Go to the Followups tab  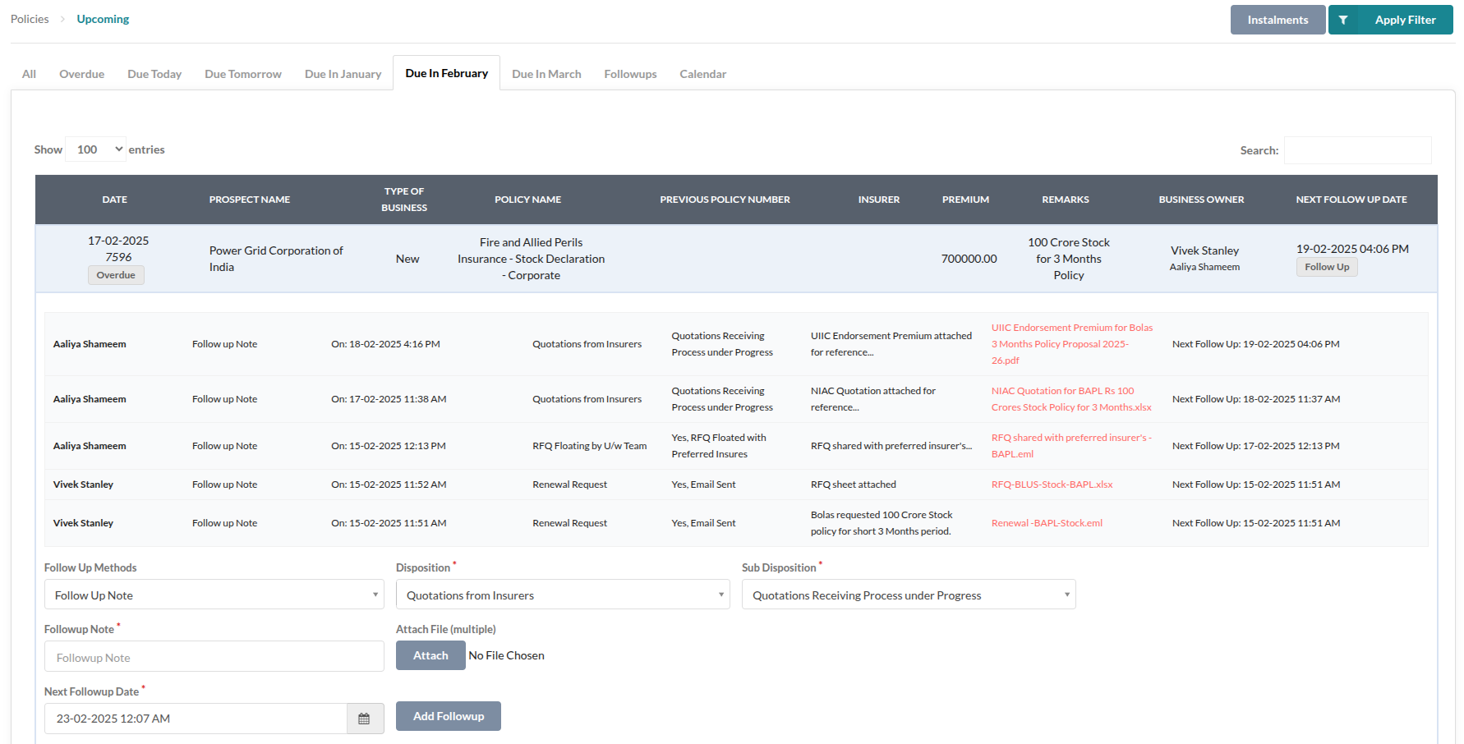(x=630, y=74)
